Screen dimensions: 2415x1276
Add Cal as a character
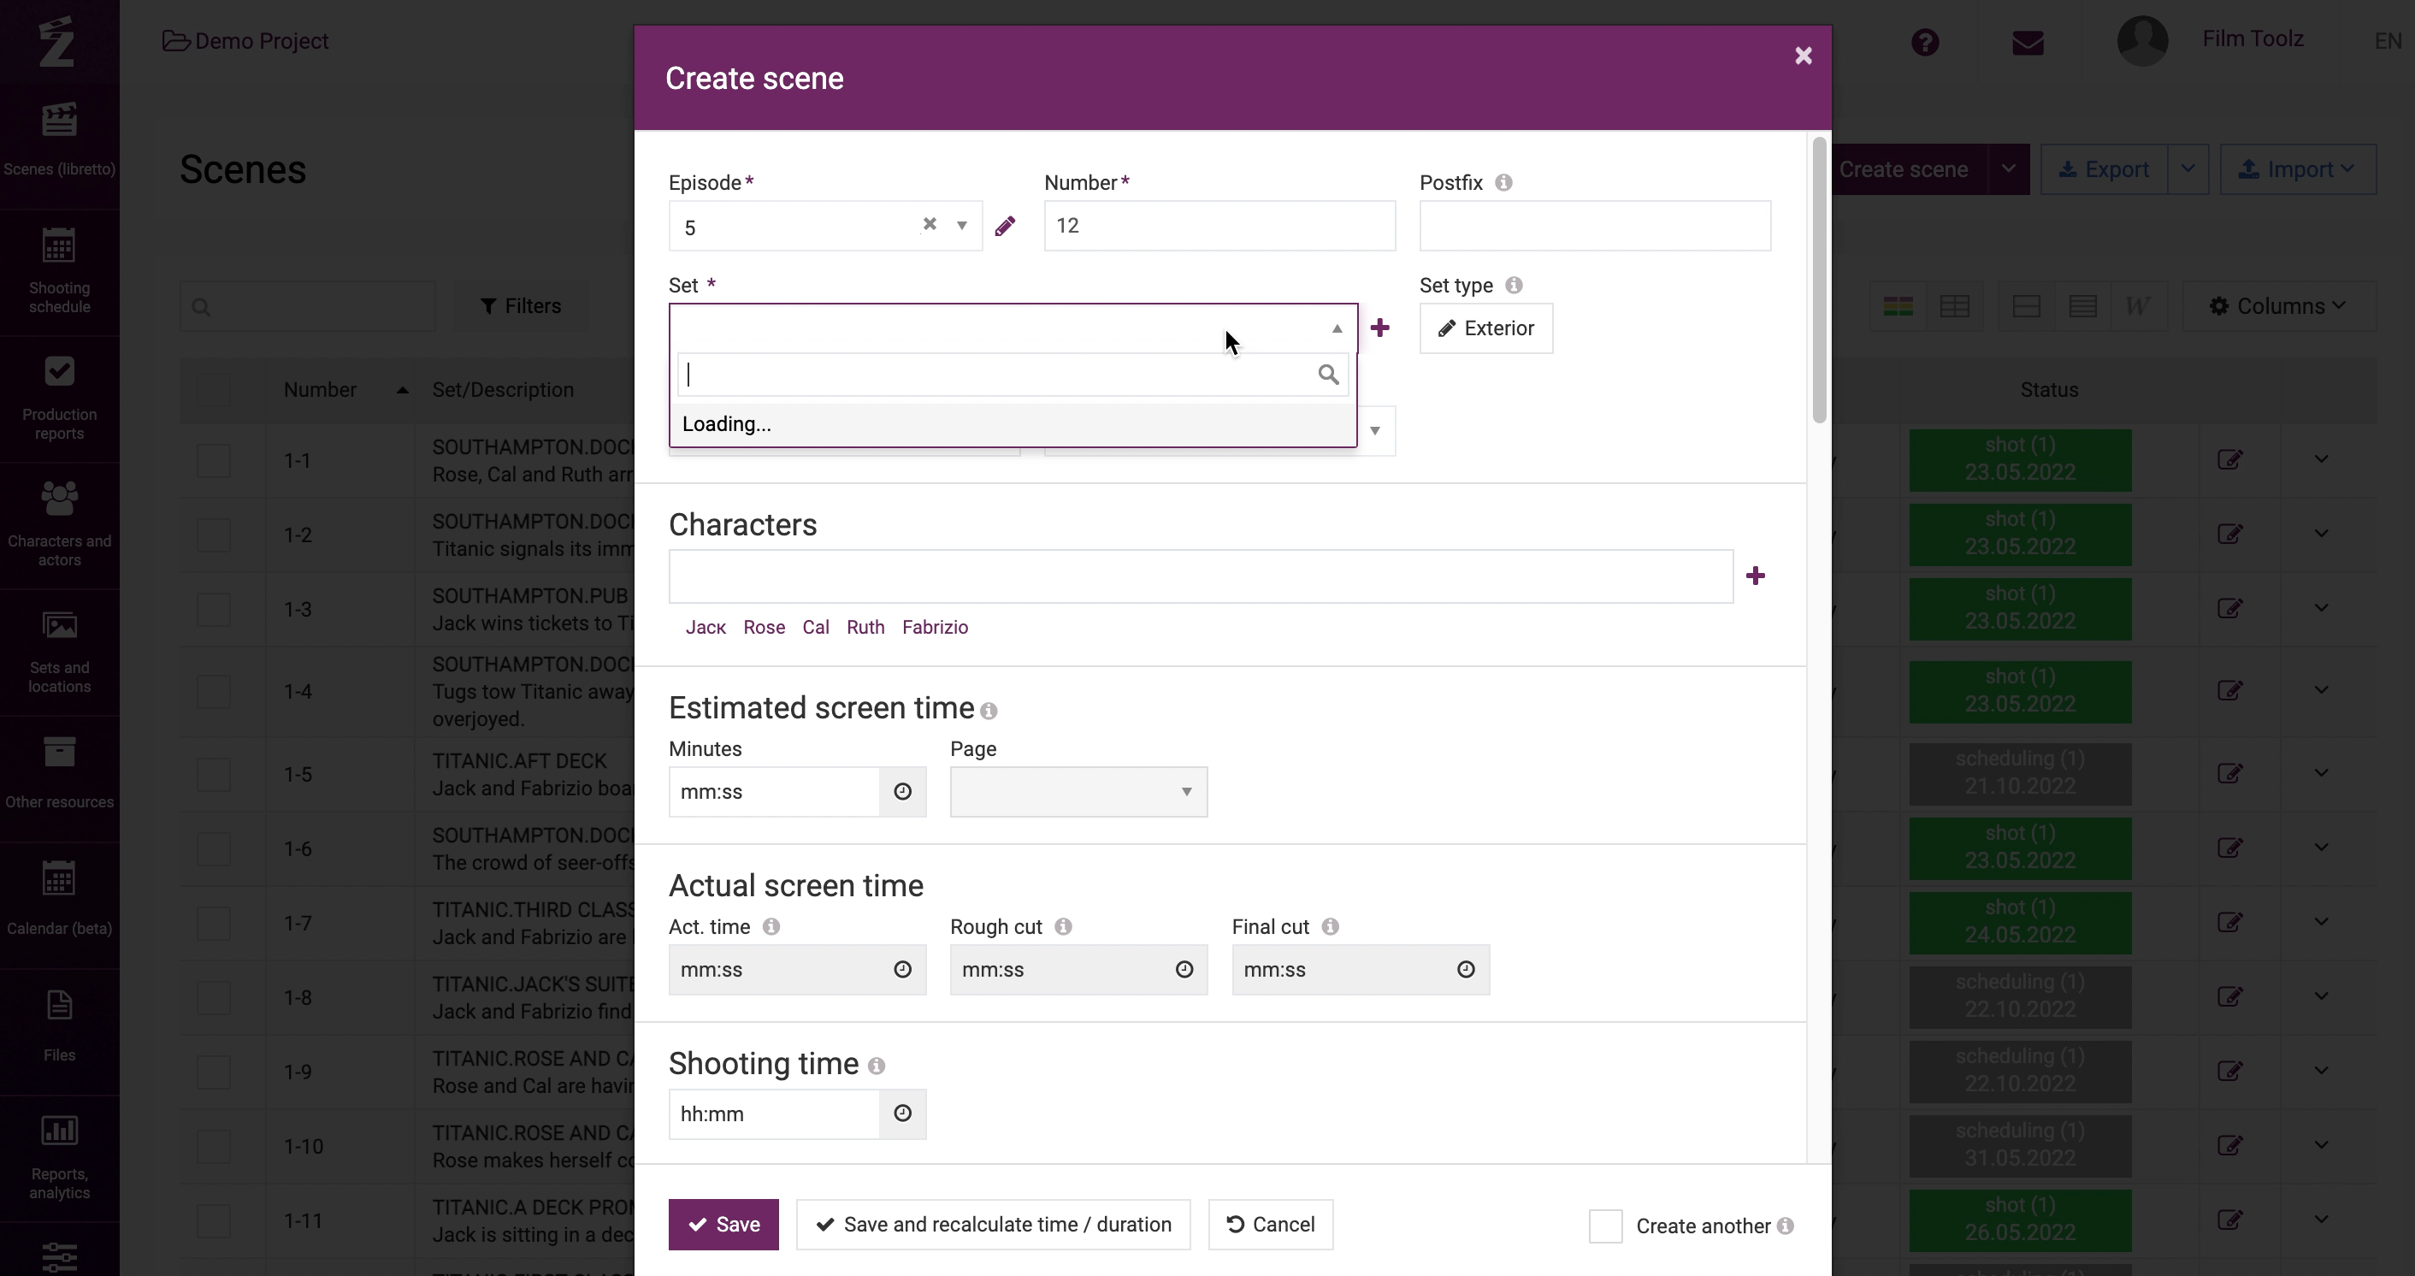pos(816,627)
